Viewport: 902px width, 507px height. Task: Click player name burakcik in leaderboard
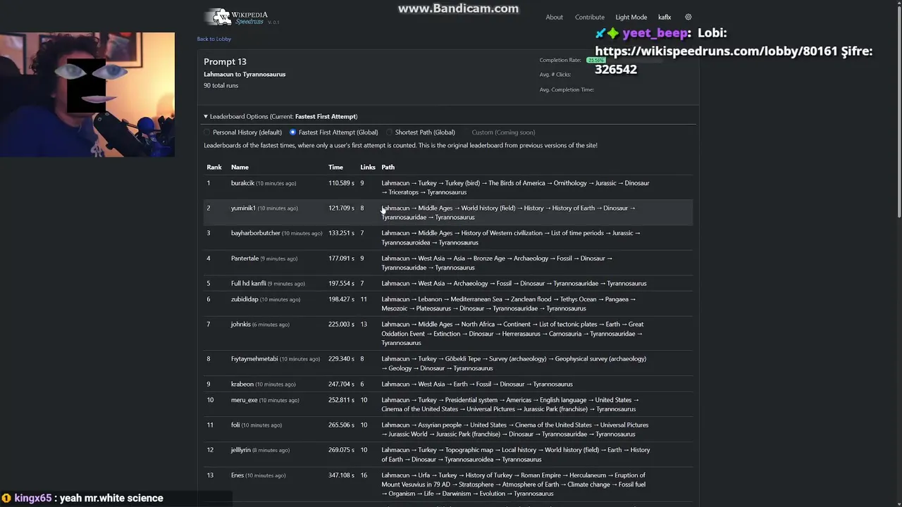[242, 183]
